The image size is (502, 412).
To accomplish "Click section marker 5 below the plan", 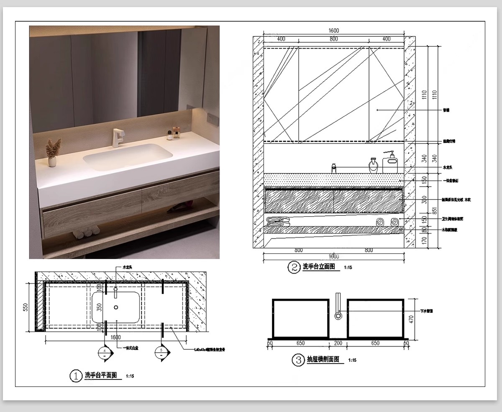I will pyautogui.click(x=161, y=354).
